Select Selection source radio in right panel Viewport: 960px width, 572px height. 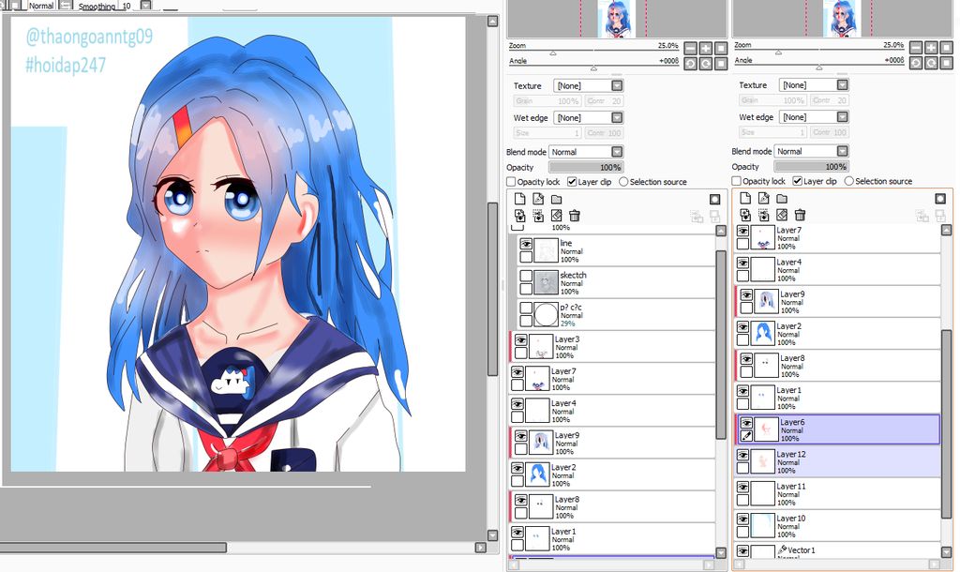click(x=848, y=181)
